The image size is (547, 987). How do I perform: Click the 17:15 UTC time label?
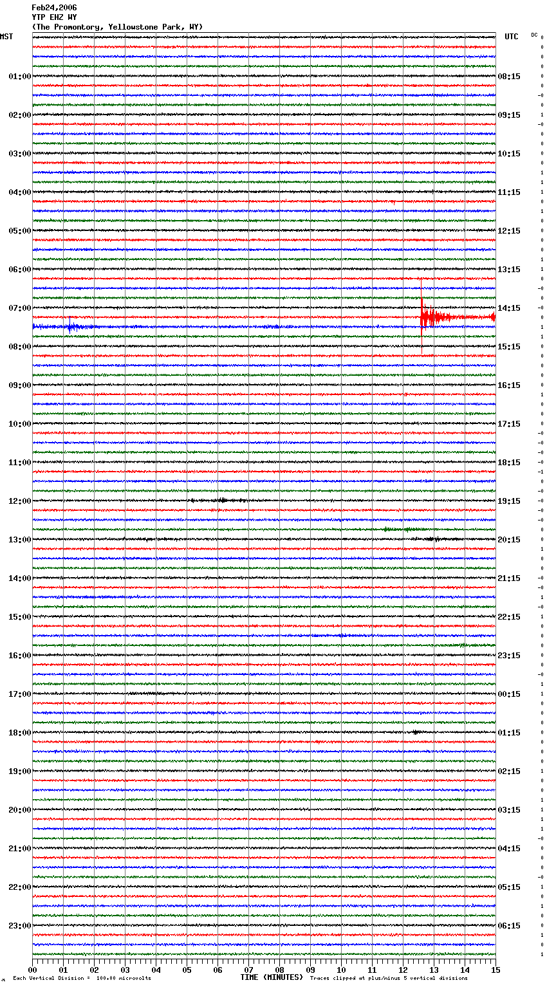(509, 424)
